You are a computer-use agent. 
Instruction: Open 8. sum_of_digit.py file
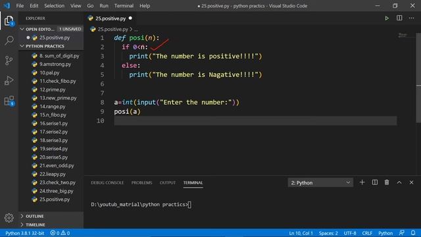(59, 56)
